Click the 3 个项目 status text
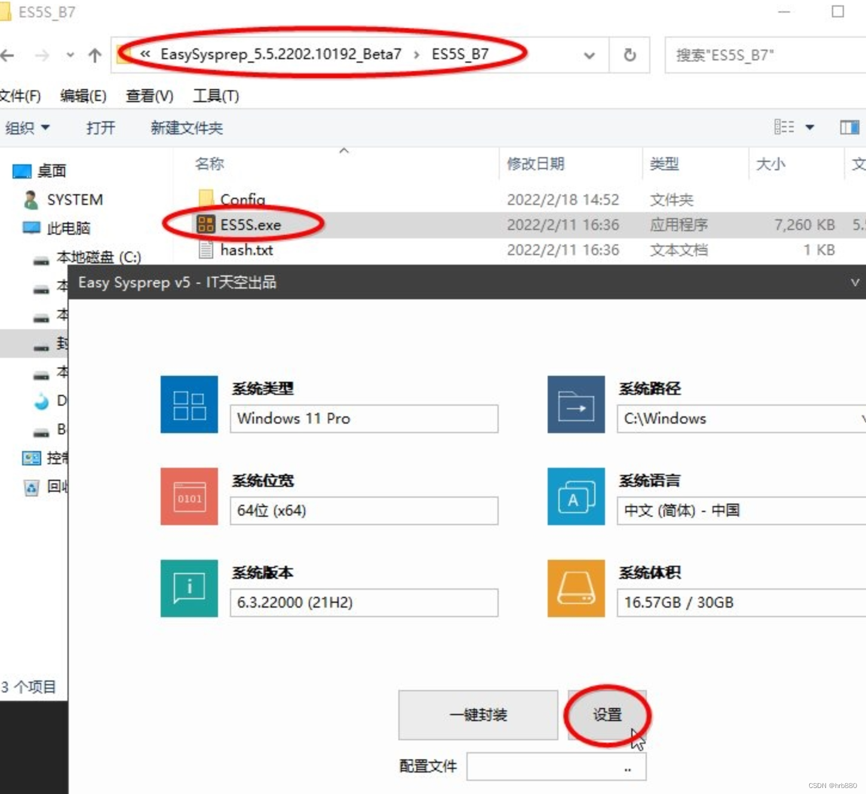This screenshot has height=794, width=866. coord(28,687)
